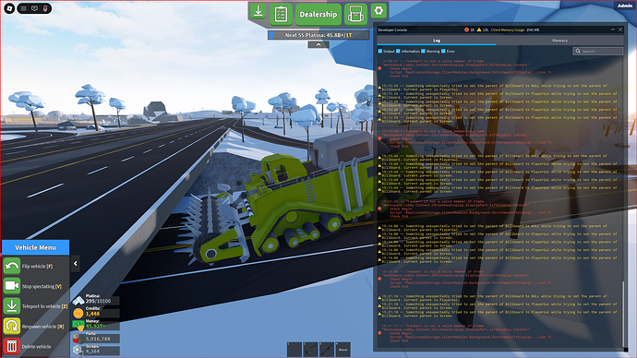
Task: Click the Credits coin icon
Action: 78,313
